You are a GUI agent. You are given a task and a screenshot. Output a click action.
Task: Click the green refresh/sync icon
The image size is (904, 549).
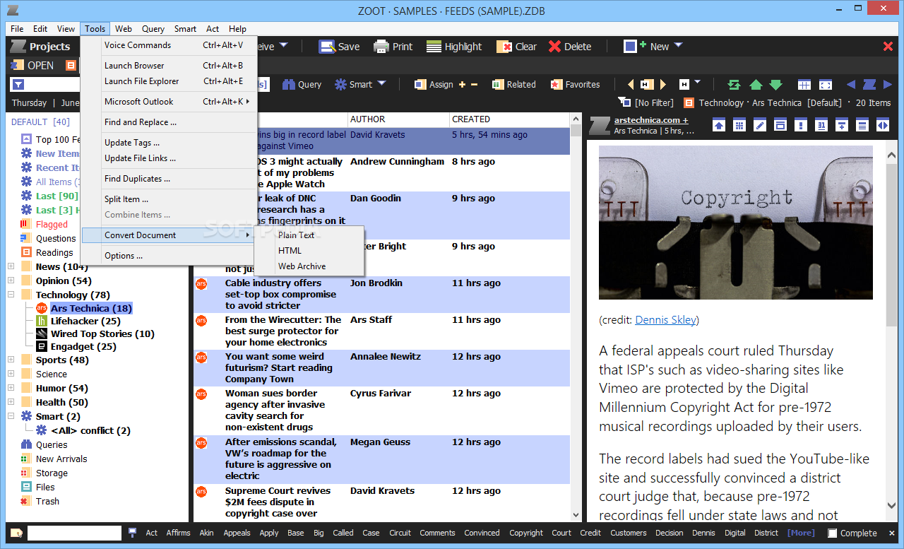tap(734, 84)
